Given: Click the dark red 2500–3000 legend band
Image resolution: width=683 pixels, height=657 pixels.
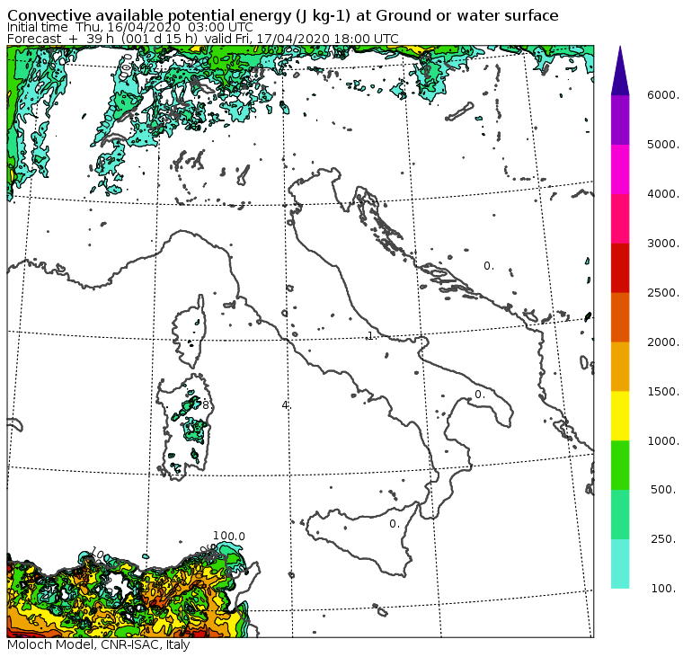Looking at the screenshot, I should click(620, 268).
